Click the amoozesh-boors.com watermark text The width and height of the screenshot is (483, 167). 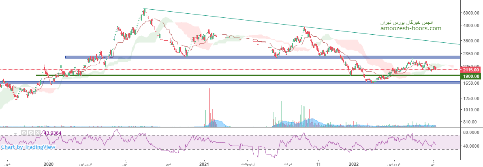[x=410, y=28]
